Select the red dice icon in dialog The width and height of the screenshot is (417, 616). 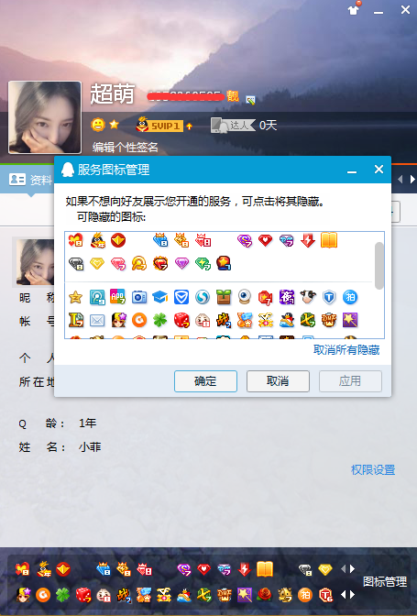pyautogui.click(x=181, y=320)
